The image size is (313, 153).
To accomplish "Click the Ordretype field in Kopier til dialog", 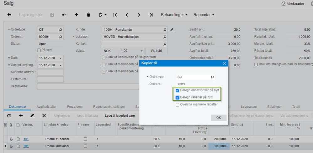I will [x=193, y=77].
